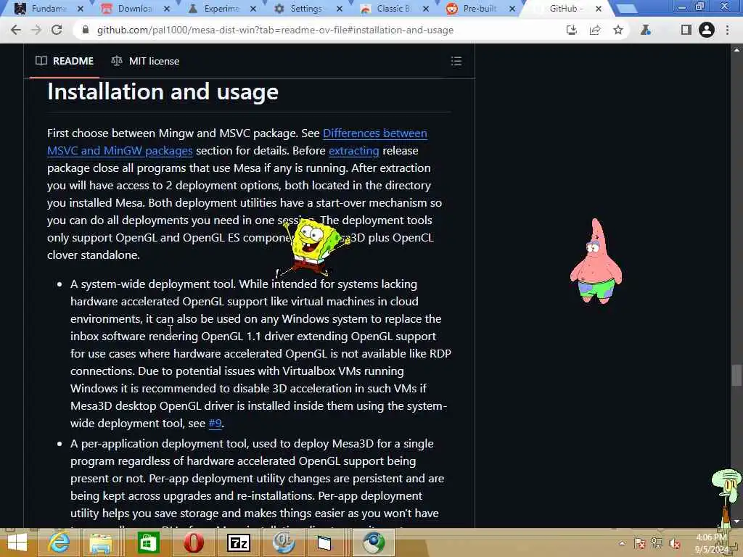743x557 pixels.
Task: Open the Chrome three-dot menu
Action: pyautogui.click(x=727, y=30)
